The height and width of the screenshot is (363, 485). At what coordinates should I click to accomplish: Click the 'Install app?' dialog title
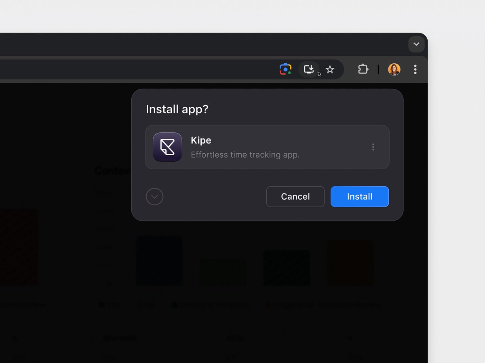point(177,109)
